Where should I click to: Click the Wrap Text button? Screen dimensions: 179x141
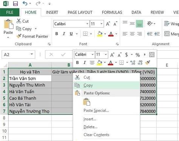pos(171,24)
